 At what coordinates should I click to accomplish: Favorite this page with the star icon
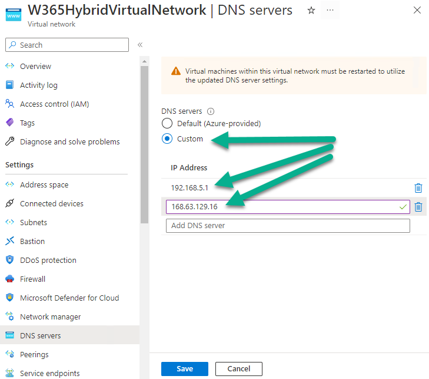click(x=311, y=11)
